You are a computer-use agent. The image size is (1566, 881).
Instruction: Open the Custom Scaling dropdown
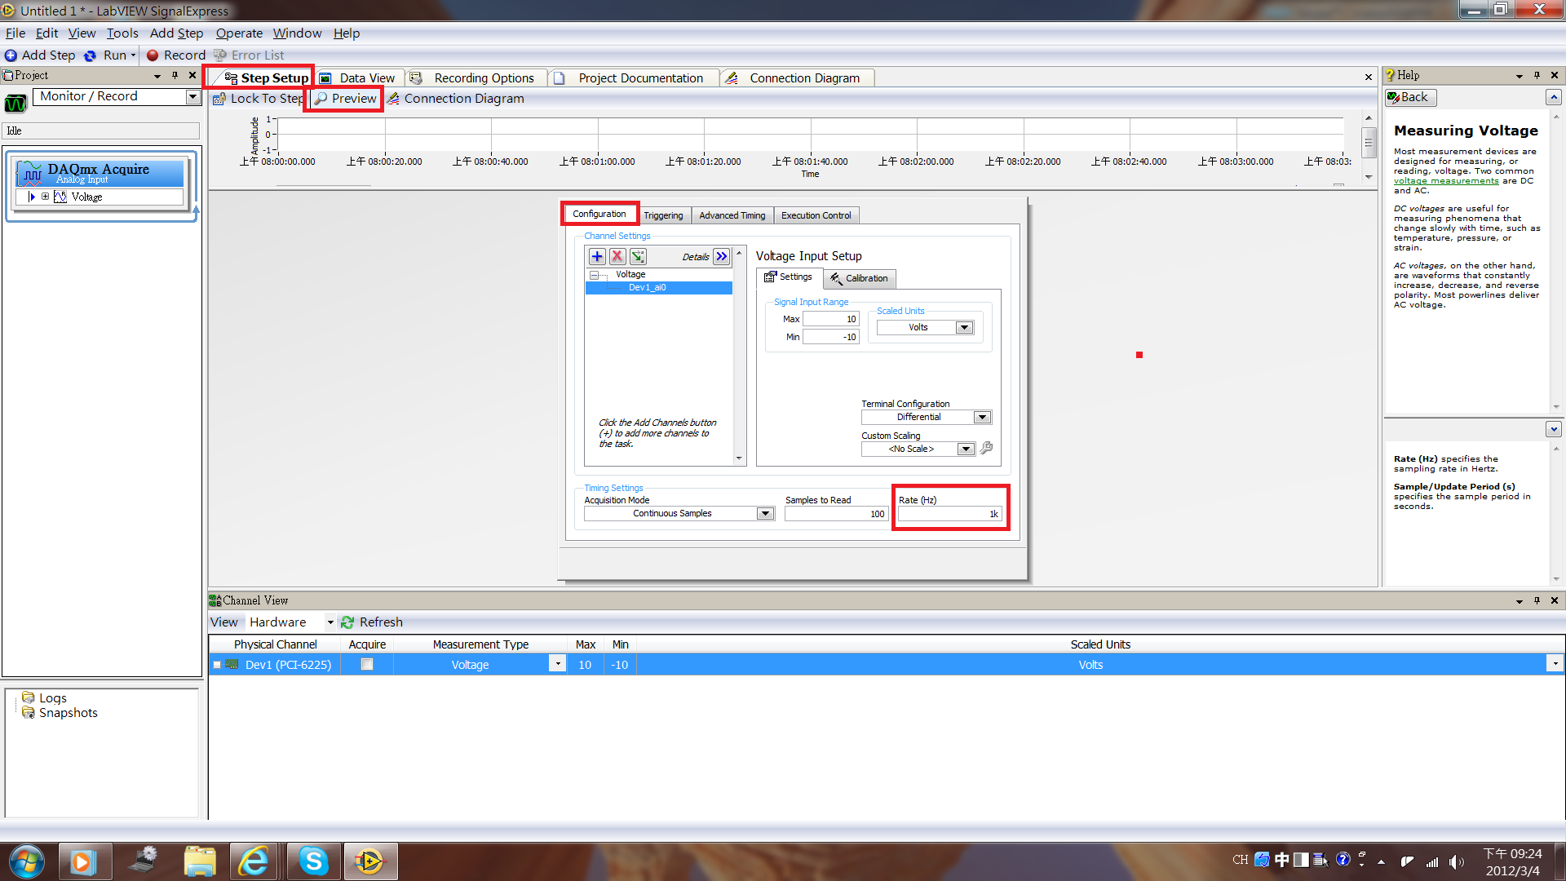pyautogui.click(x=965, y=449)
